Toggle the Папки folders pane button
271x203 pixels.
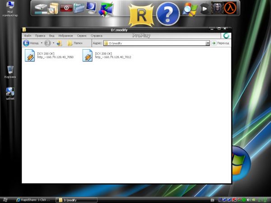coord(75,43)
